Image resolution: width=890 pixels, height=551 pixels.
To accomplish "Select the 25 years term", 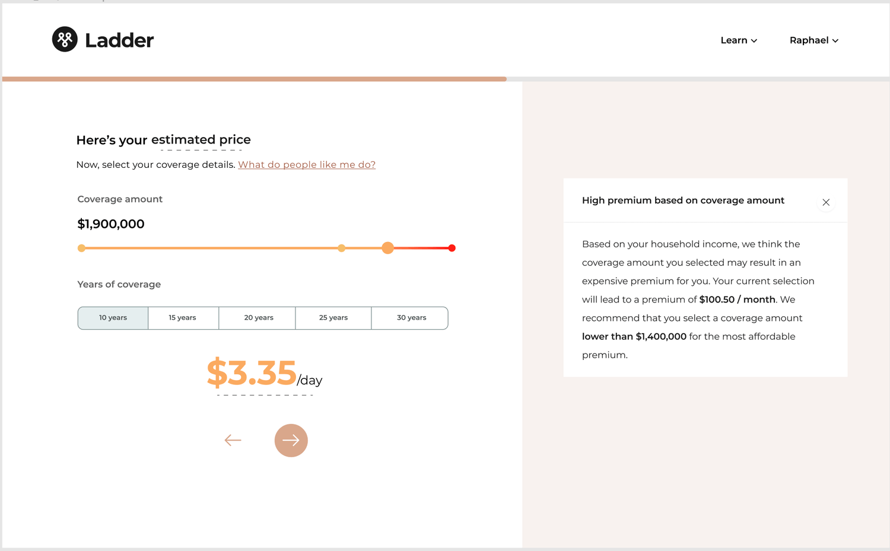I will (333, 318).
